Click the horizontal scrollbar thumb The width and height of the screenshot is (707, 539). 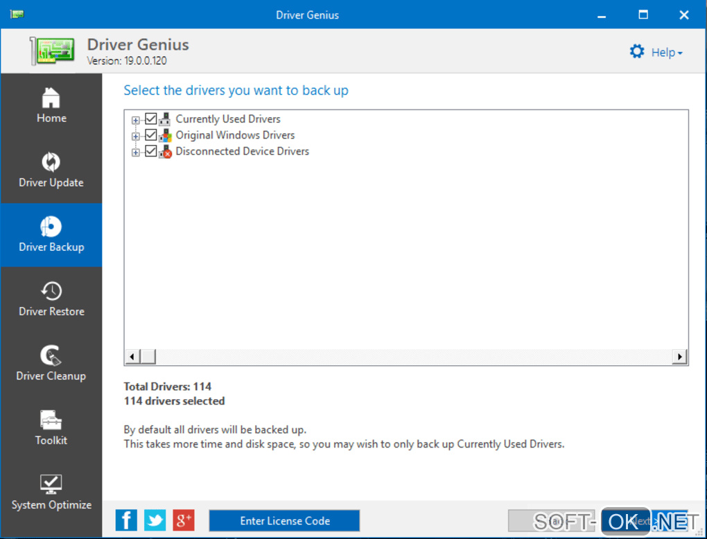click(x=148, y=357)
